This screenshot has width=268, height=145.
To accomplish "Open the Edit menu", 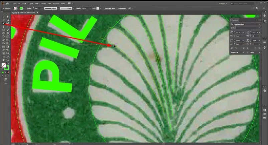I will pos(19,3).
